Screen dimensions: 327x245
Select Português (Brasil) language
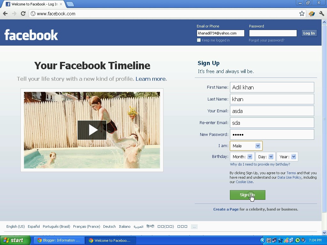pos(56,226)
